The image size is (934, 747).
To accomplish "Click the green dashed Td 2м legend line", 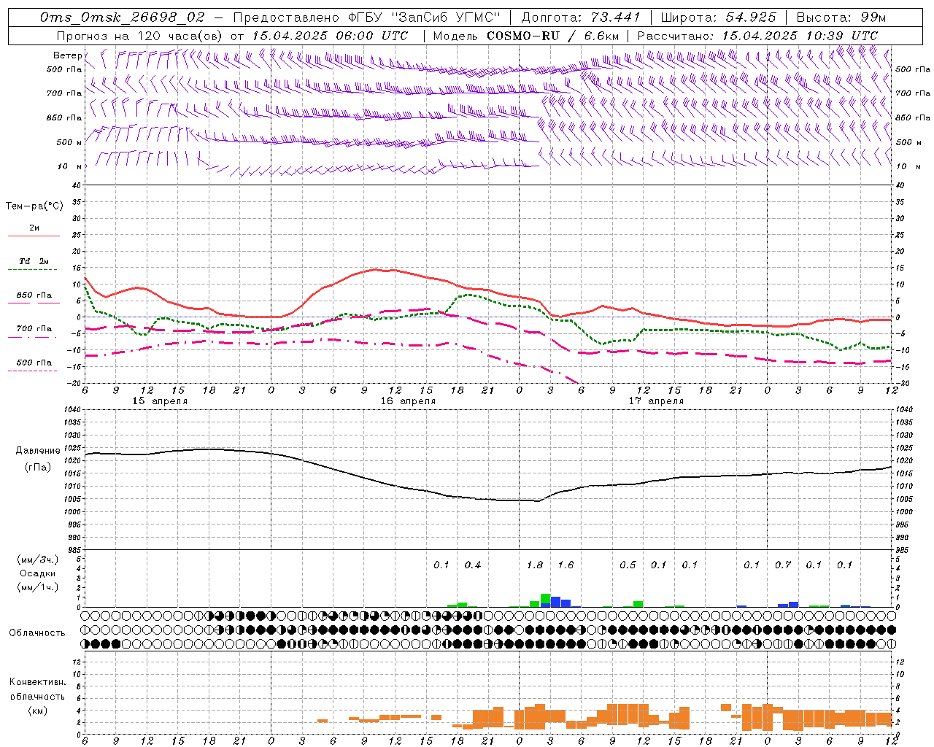I will point(32,269).
